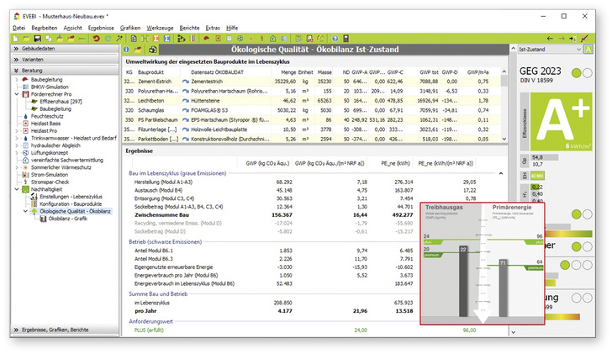Click the back arrow navigation icon
The image size is (612, 354).
[551, 39]
